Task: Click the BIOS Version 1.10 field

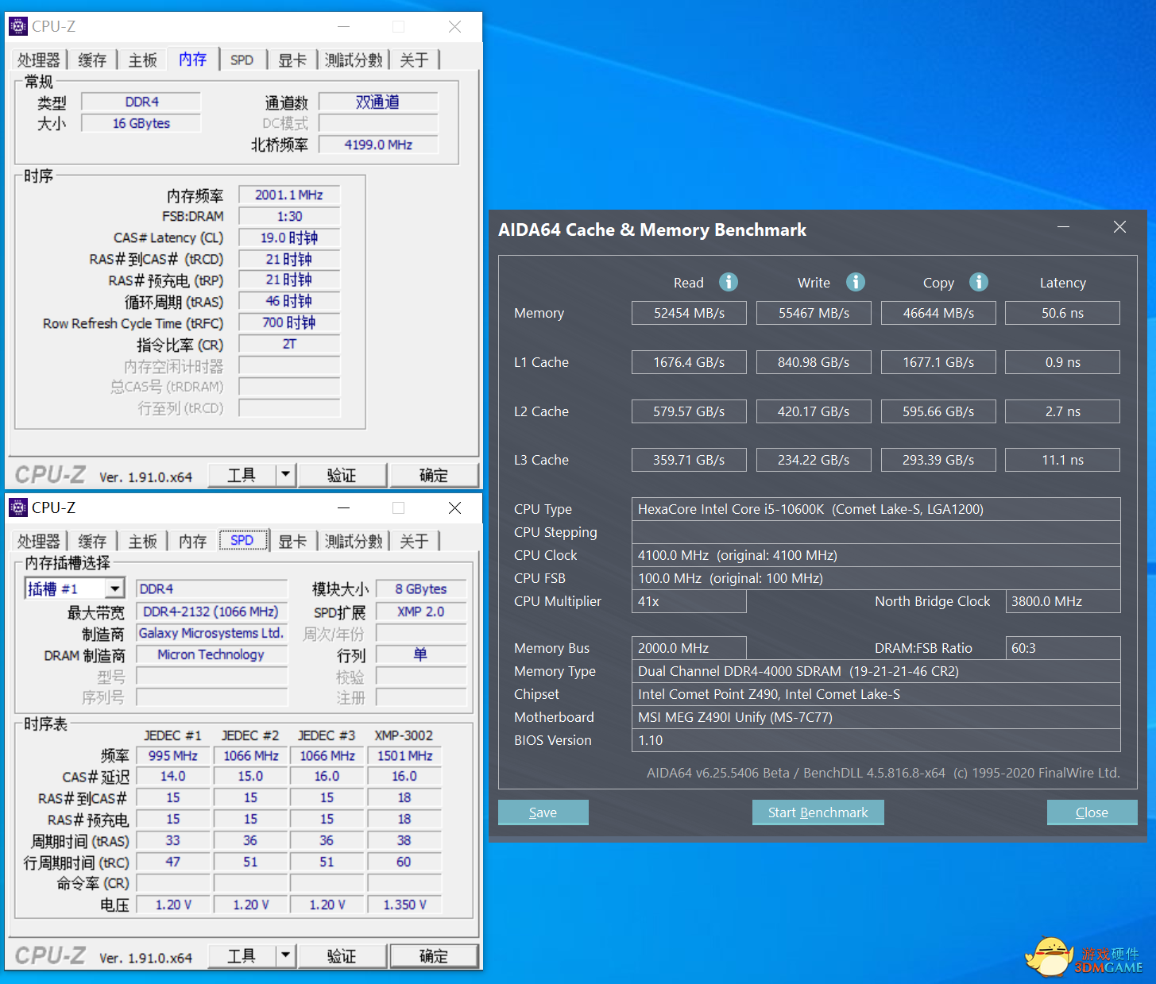Action: tap(876, 740)
